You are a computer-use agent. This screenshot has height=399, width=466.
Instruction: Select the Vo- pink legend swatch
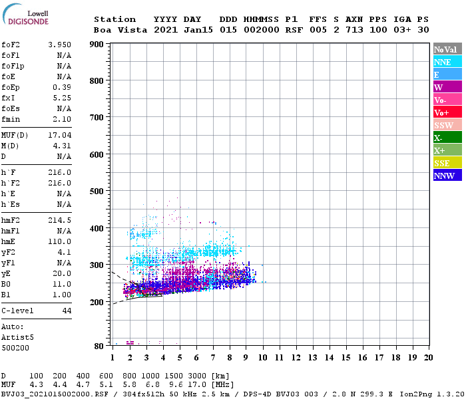[x=447, y=100]
